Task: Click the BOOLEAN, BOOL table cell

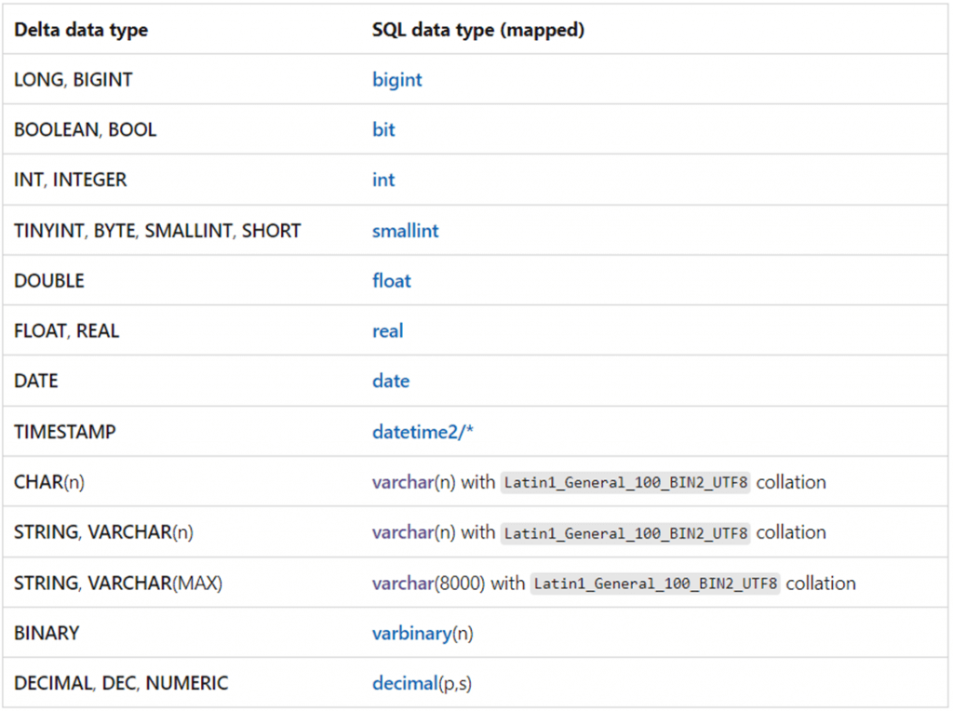Action: coord(76,130)
